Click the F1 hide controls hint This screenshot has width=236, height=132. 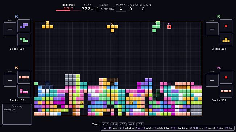(229, 128)
